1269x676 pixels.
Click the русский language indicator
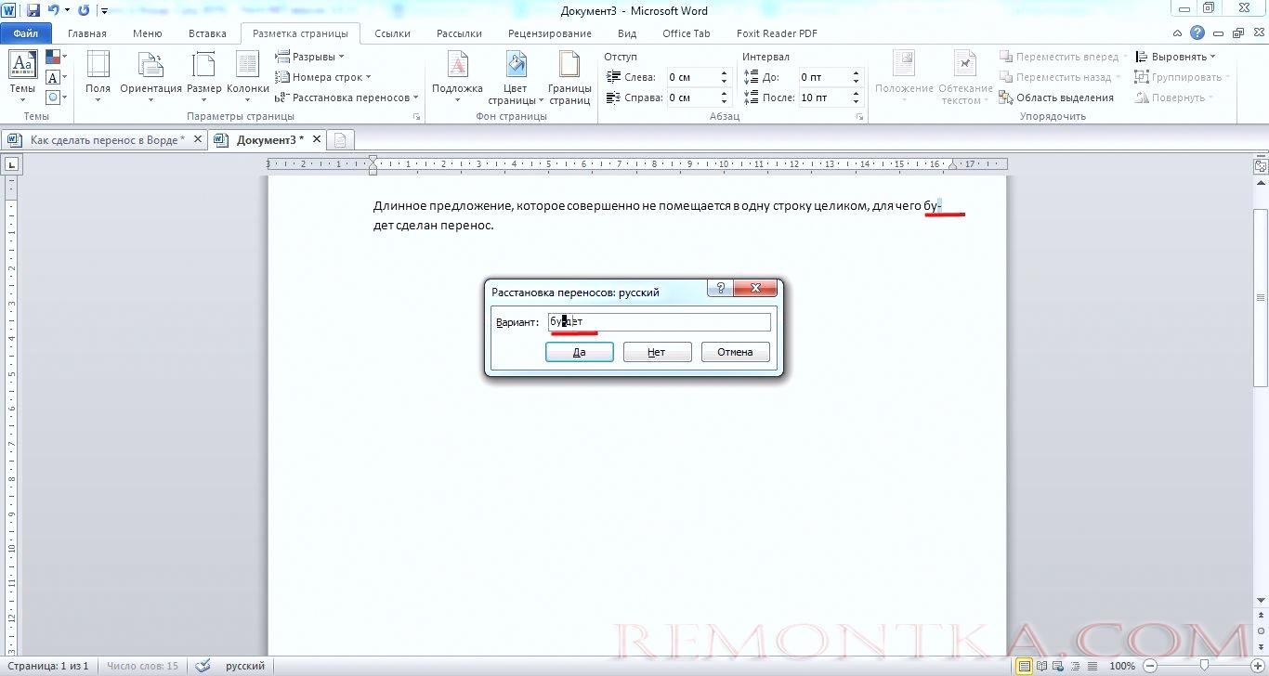246,666
